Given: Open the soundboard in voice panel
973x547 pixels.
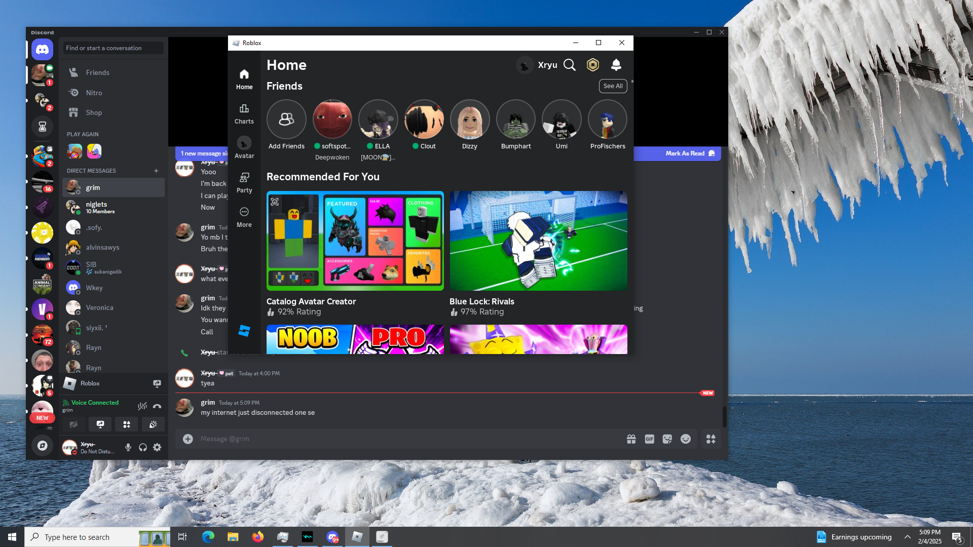Looking at the screenshot, I should 153,424.
